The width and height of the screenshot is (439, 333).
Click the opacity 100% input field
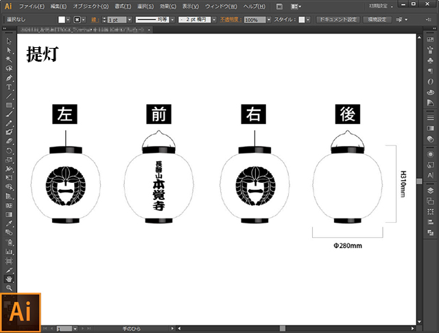pos(254,20)
